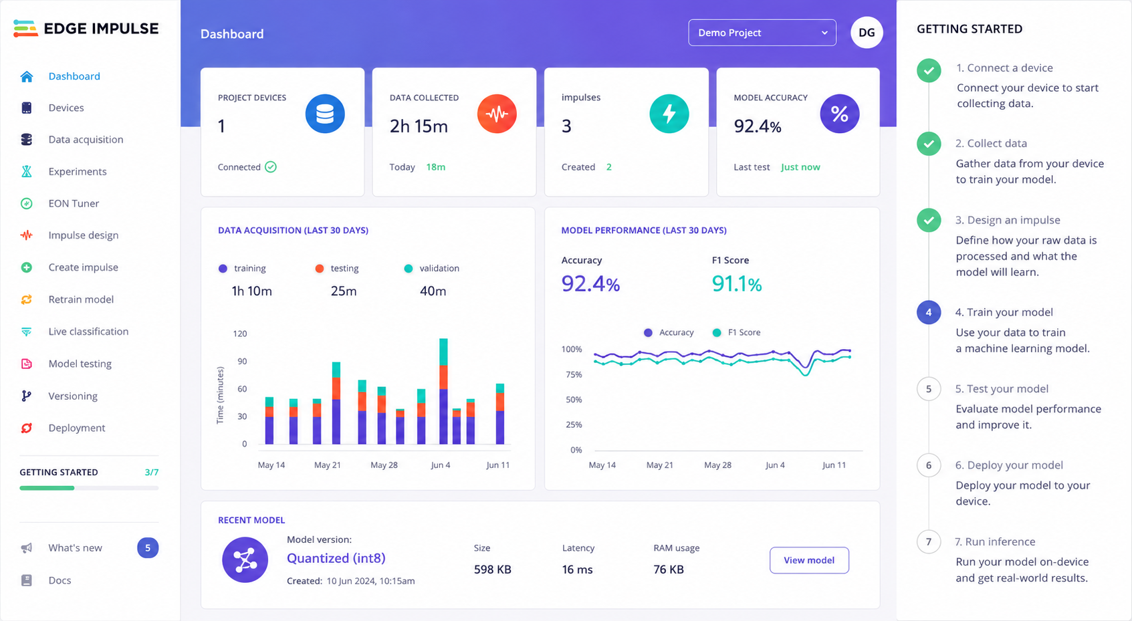
Task: Click the Data acquisition database icon
Action: (x=27, y=140)
